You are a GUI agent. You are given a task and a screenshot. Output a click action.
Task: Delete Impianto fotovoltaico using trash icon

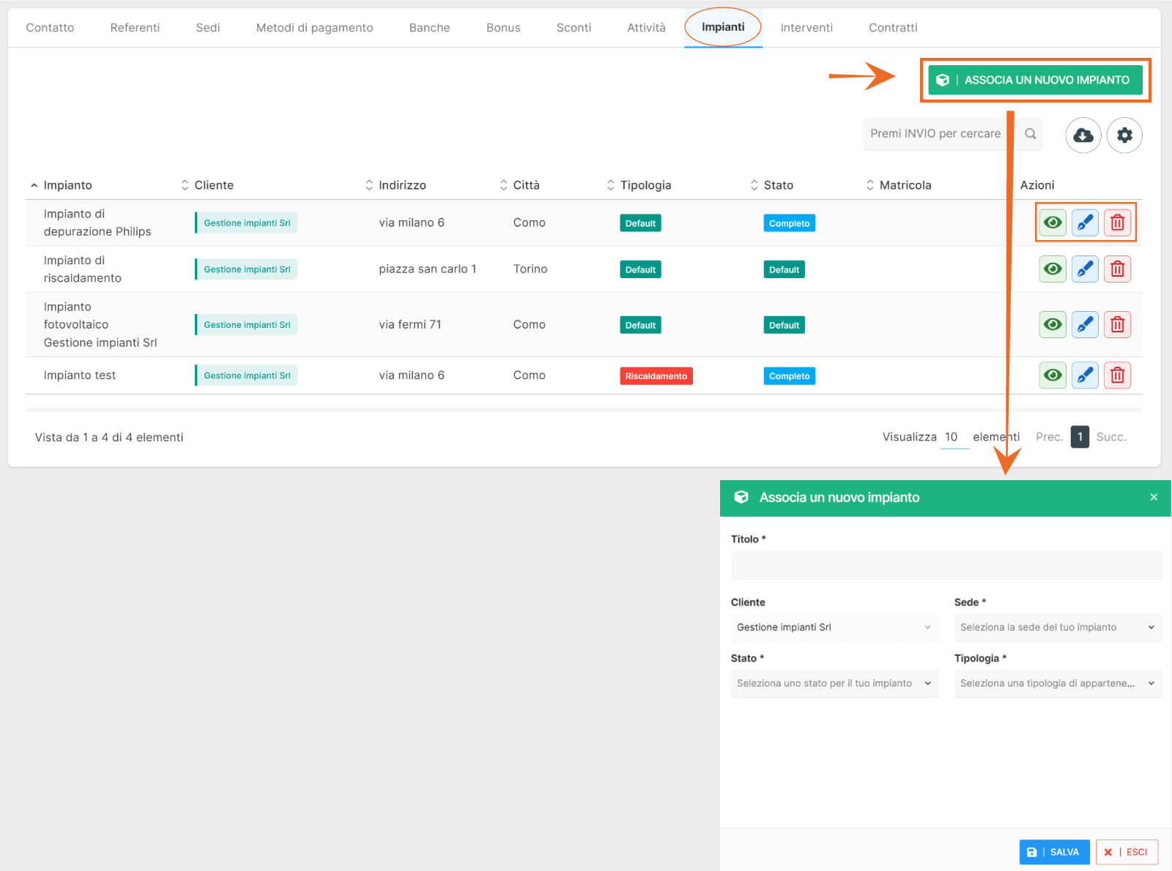click(1116, 324)
